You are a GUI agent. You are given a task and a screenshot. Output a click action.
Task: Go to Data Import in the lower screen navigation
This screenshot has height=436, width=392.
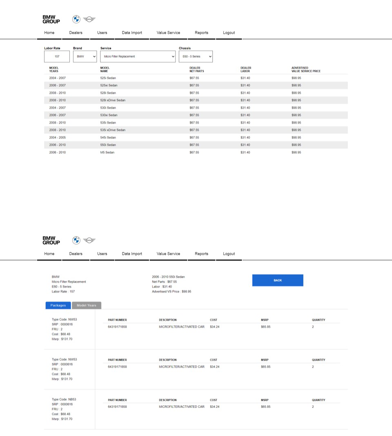[132, 254]
